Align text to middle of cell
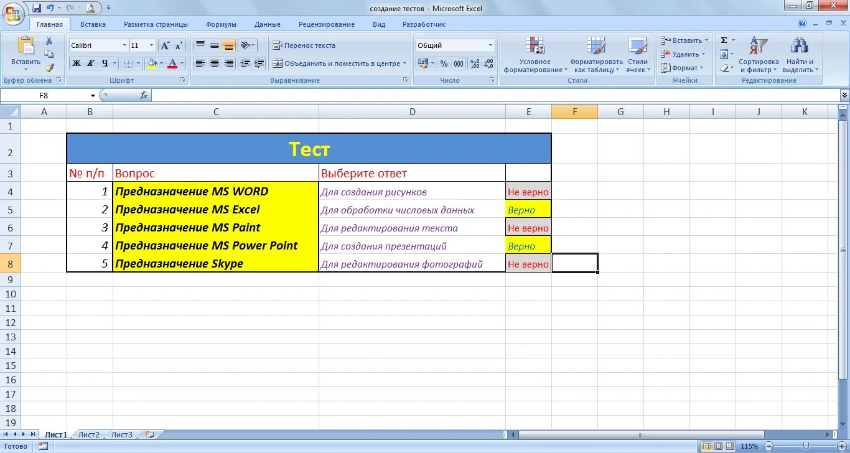 pyautogui.click(x=215, y=45)
